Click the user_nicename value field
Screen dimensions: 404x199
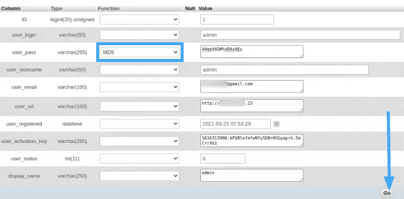pyautogui.click(x=284, y=70)
